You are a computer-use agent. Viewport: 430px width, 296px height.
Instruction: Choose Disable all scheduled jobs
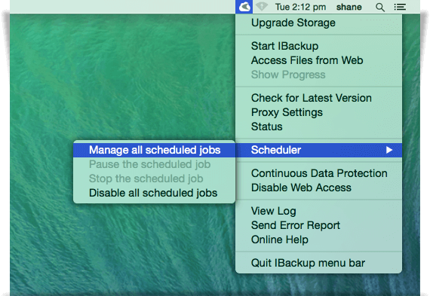[154, 193]
